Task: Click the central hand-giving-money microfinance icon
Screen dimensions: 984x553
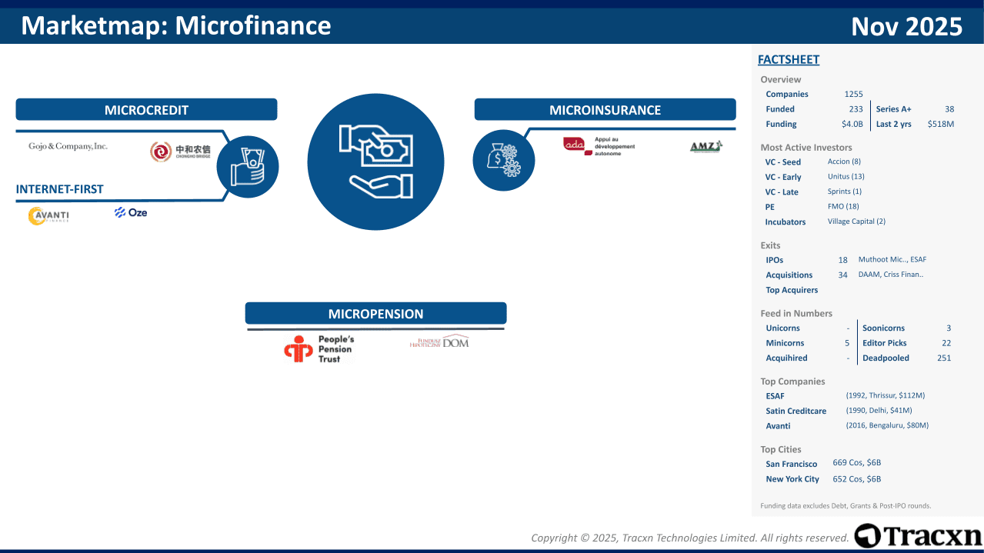Action: click(x=375, y=162)
